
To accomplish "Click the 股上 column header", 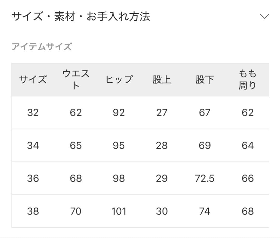I will tap(162, 79).
